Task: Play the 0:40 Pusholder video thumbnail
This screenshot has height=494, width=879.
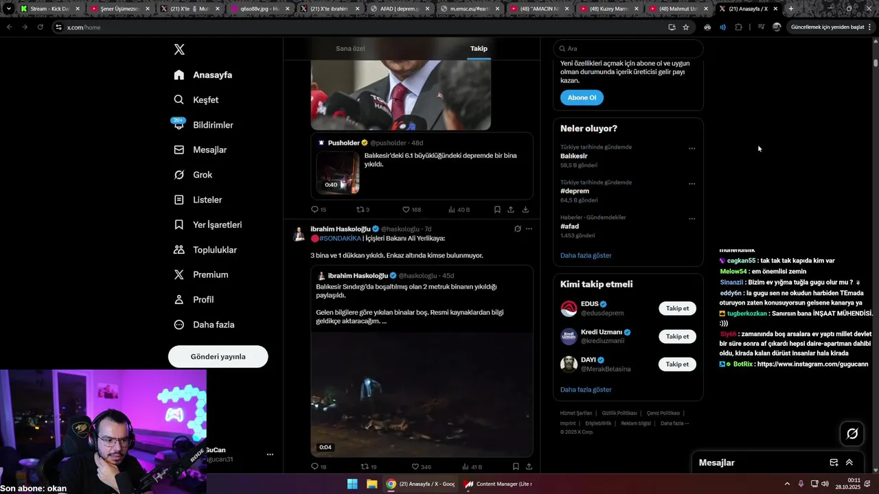Action: (337, 172)
